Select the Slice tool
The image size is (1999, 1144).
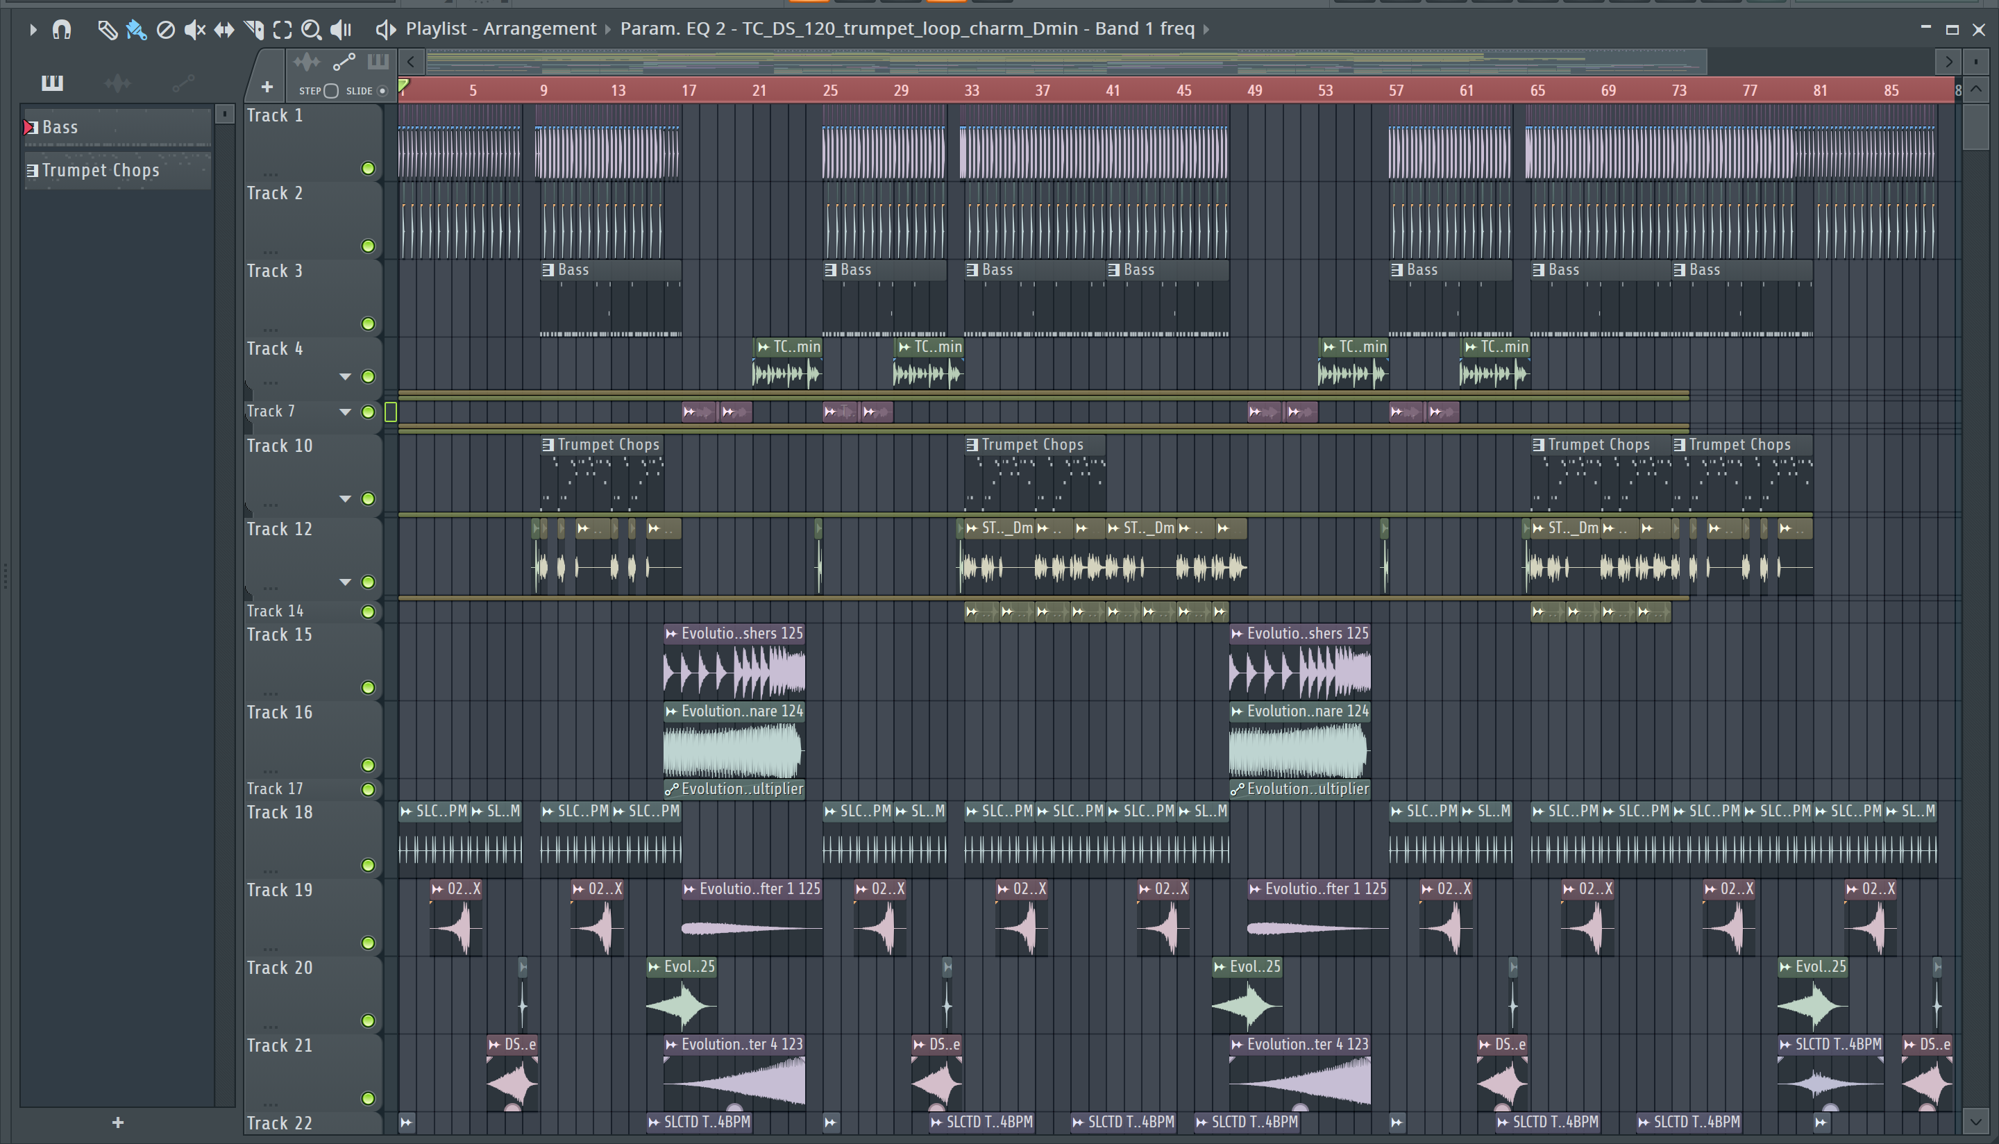click(x=254, y=30)
